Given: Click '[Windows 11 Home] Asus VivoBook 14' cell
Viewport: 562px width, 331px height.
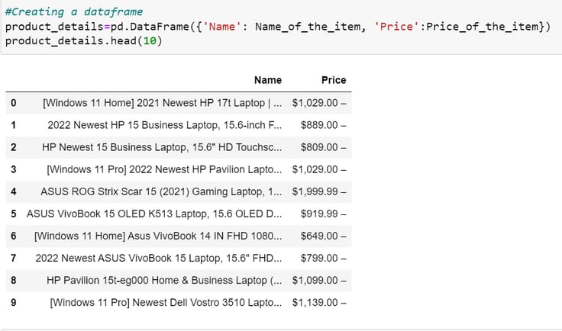Looking at the screenshot, I should tap(158, 236).
